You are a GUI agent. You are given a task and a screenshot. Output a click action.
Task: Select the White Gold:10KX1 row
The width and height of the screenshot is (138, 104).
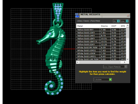click(x=101, y=51)
